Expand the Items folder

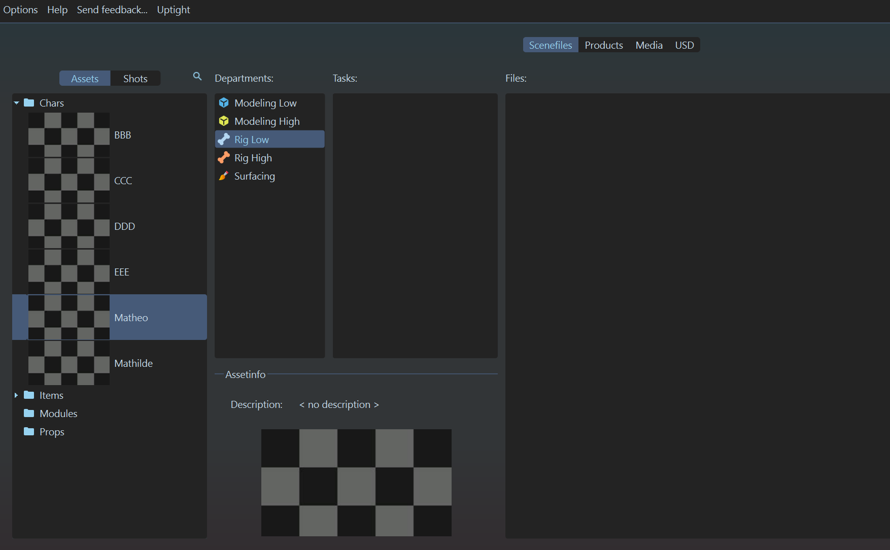coord(16,395)
